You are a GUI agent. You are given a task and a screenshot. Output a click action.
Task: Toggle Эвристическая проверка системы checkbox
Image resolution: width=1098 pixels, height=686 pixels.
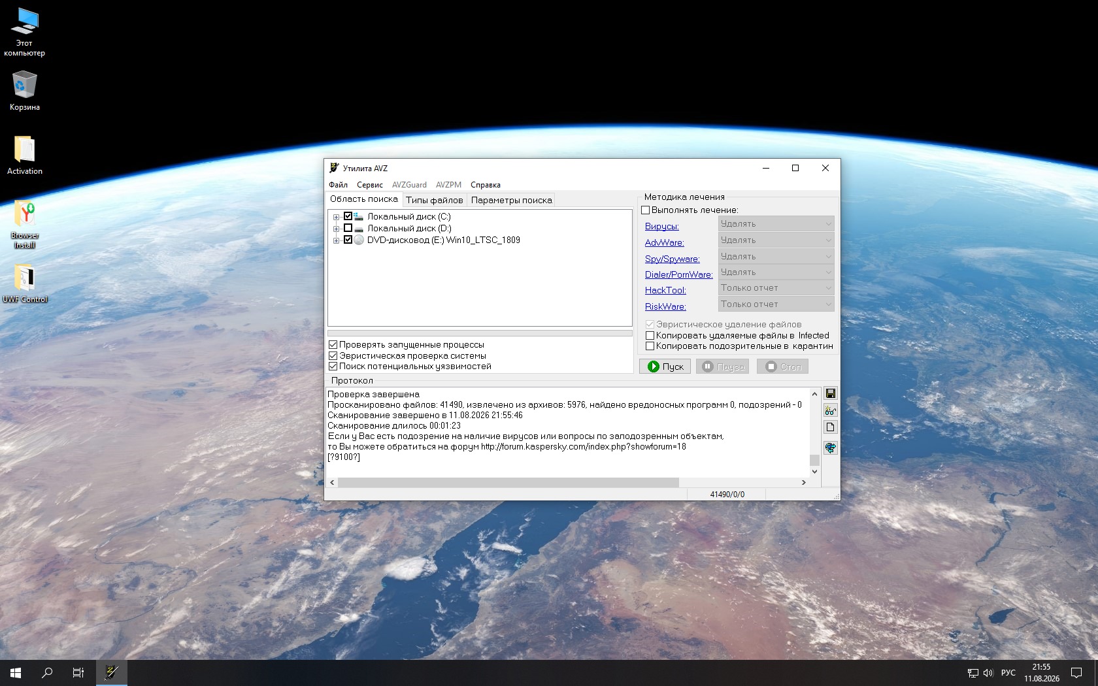(333, 355)
